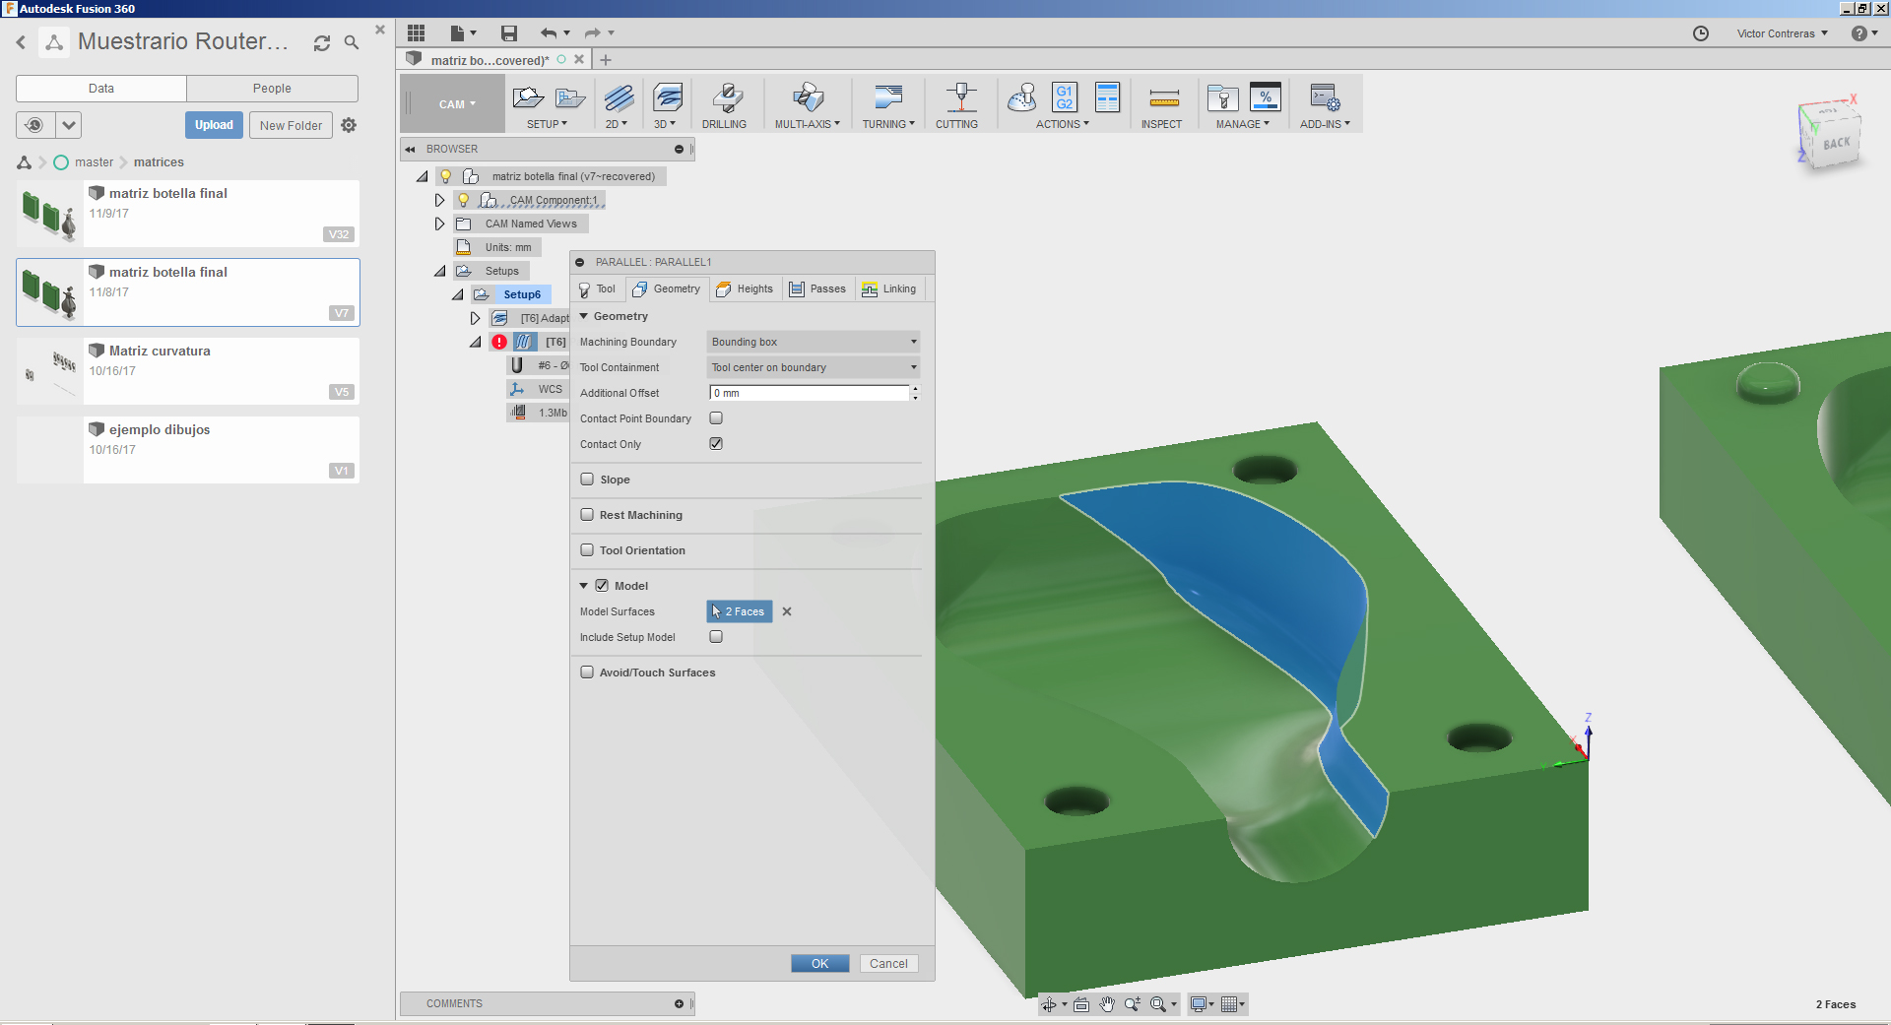The image size is (1891, 1025).
Task: Click the Simulate action icon
Action: [x=1022, y=97]
